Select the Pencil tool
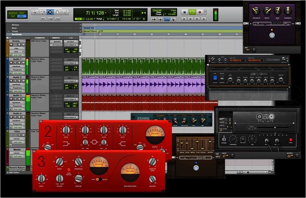The width and height of the screenshot is (306, 198). (66, 12)
